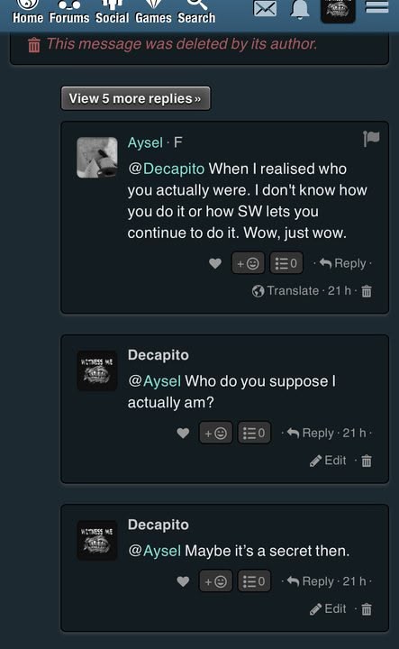Like Aysel's comment with heart

(x=215, y=263)
